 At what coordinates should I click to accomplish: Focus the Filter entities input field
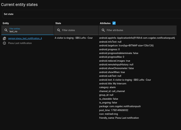tap(28, 30)
